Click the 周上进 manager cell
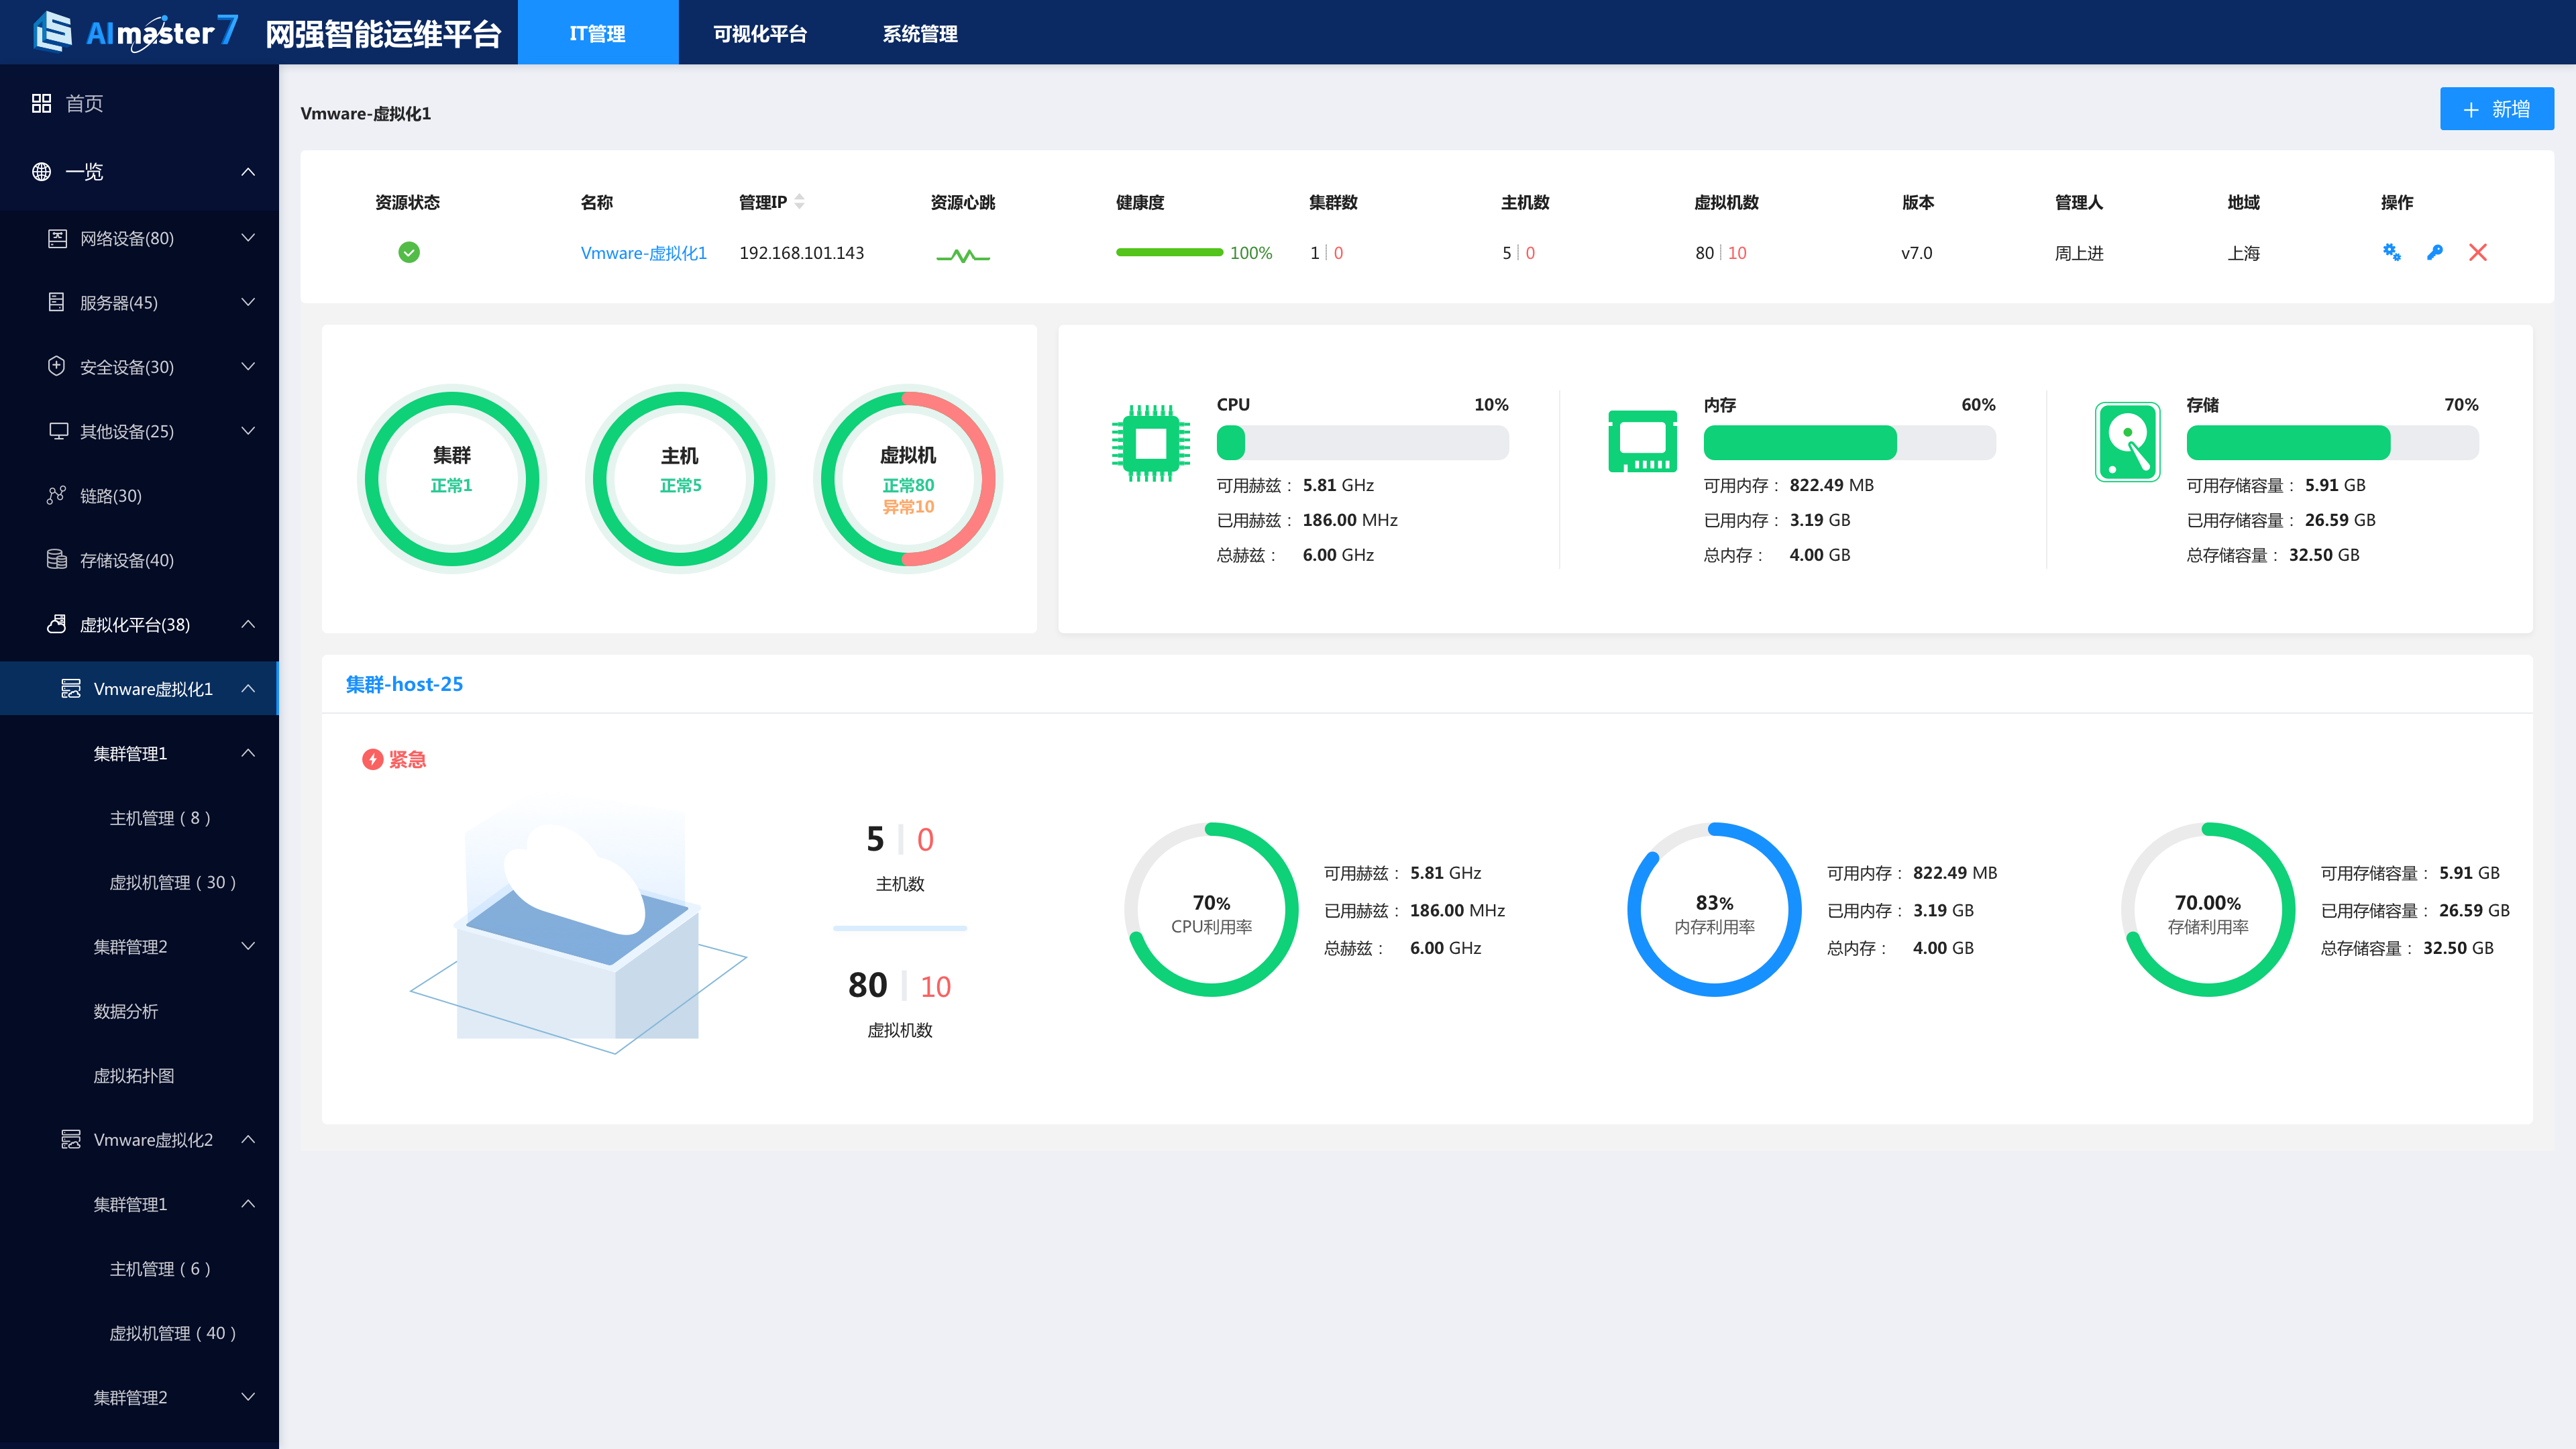 click(2079, 253)
